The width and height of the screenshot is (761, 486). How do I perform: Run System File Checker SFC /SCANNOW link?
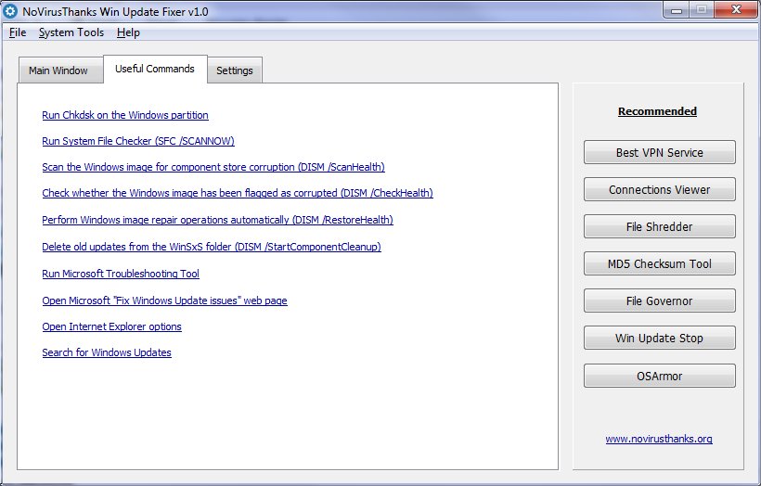tap(138, 141)
